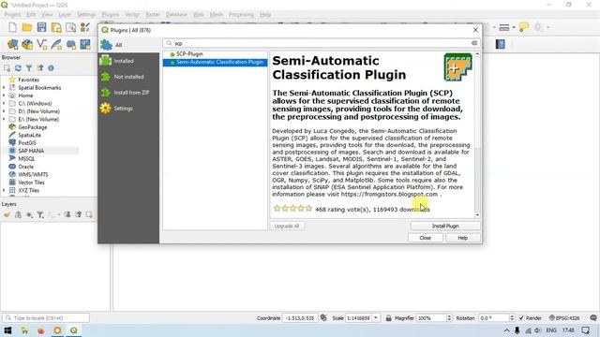Open the Settings menu
Viewport: 600px width, 337px height.
click(x=86, y=15)
